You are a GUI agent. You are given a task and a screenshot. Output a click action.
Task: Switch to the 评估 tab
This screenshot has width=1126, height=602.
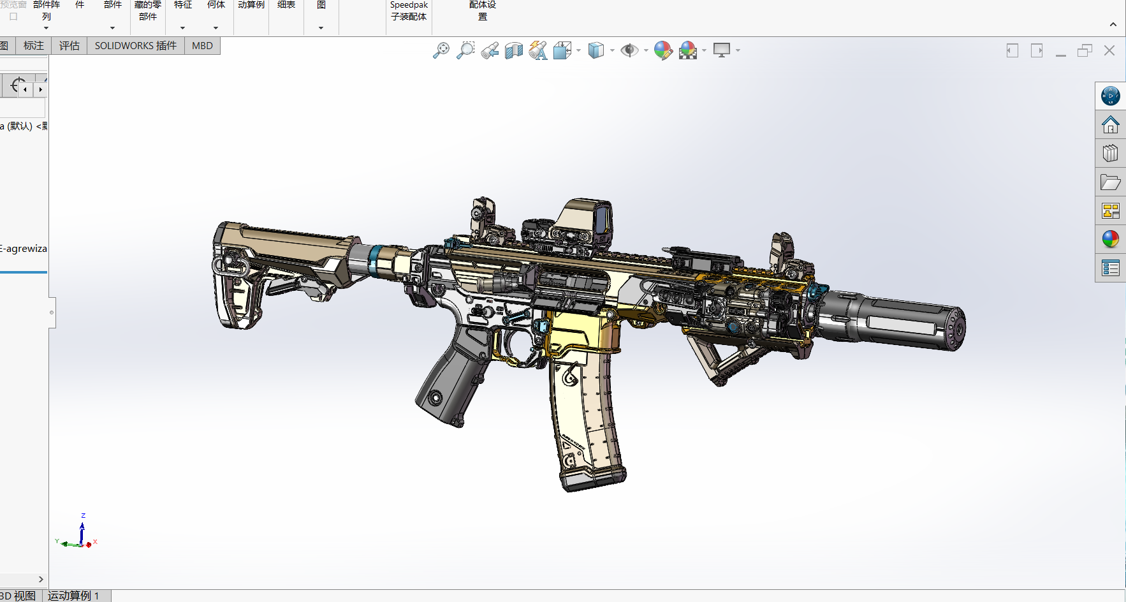(x=69, y=45)
